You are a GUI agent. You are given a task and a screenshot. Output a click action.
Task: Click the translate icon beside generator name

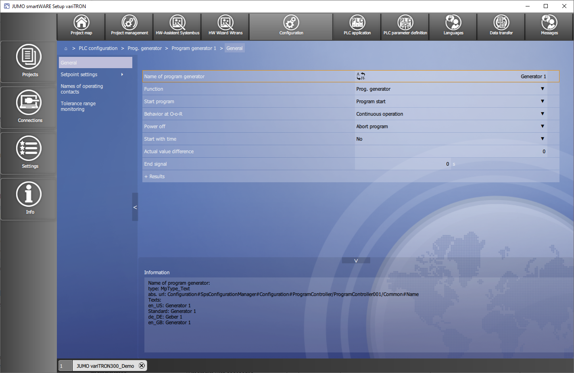361,76
